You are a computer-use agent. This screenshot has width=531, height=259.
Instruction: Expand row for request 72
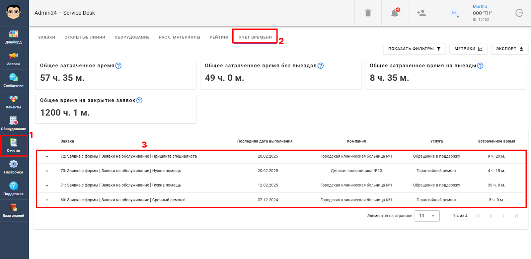pyautogui.click(x=47, y=157)
